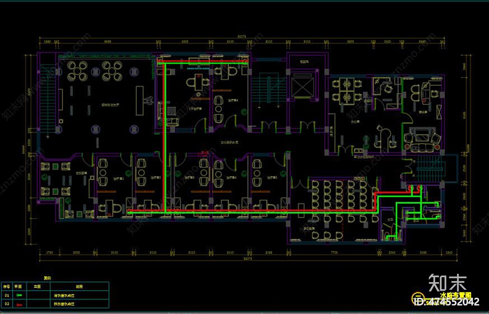Click the legend header 立面
Image resolution: width=489 pixels, height=314 pixels.
37,286
